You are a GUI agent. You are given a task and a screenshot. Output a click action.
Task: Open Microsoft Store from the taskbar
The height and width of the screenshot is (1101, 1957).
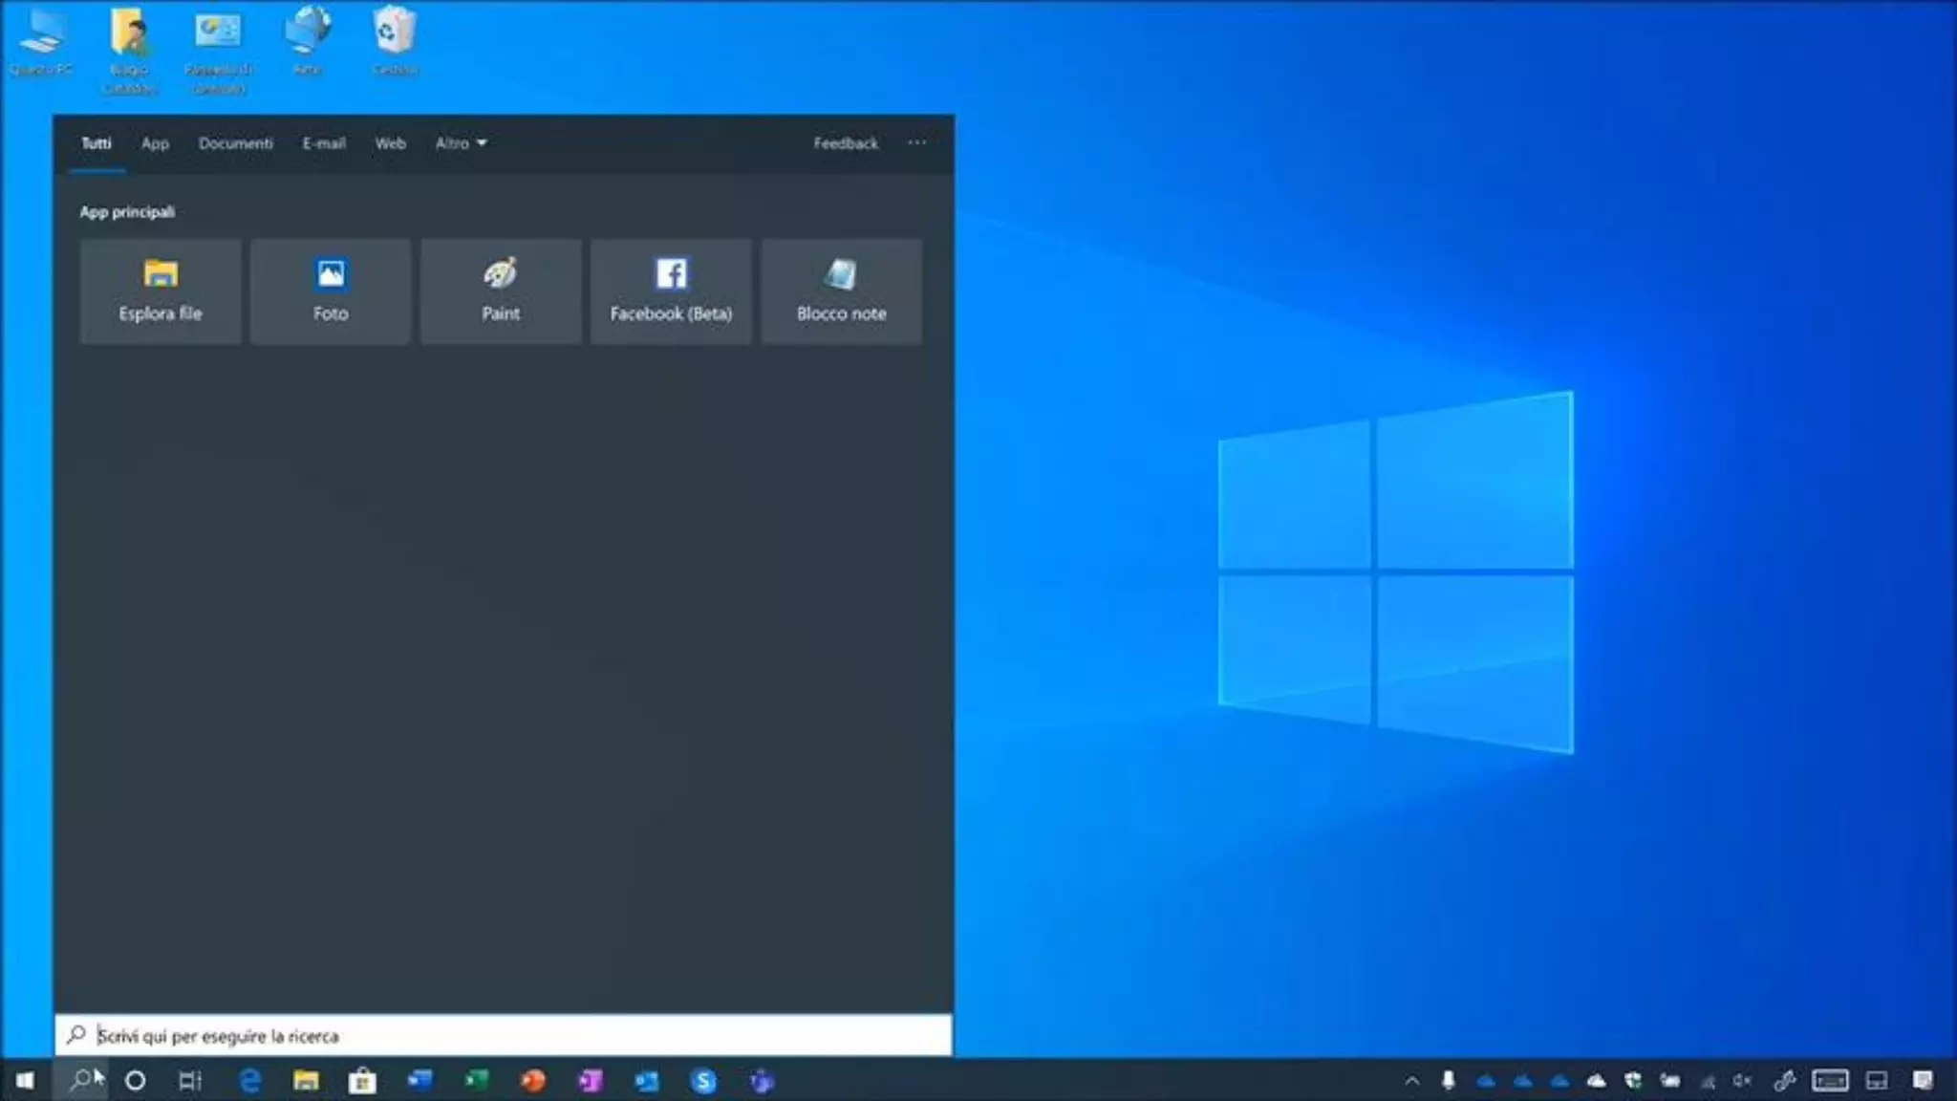click(362, 1081)
